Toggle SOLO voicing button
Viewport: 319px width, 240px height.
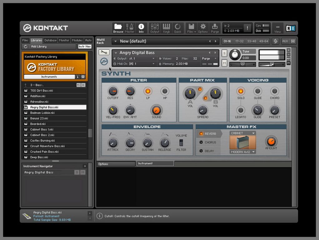point(241,91)
